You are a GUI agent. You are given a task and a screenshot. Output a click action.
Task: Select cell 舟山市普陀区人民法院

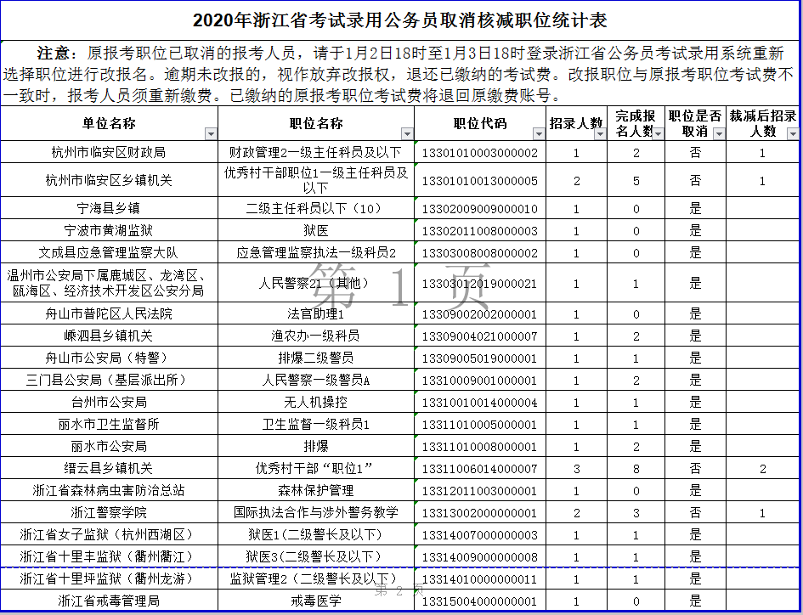click(x=109, y=313)
